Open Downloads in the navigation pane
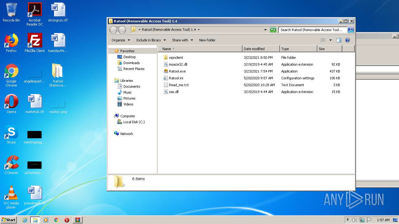399x224 pixels. click(131, 63)
